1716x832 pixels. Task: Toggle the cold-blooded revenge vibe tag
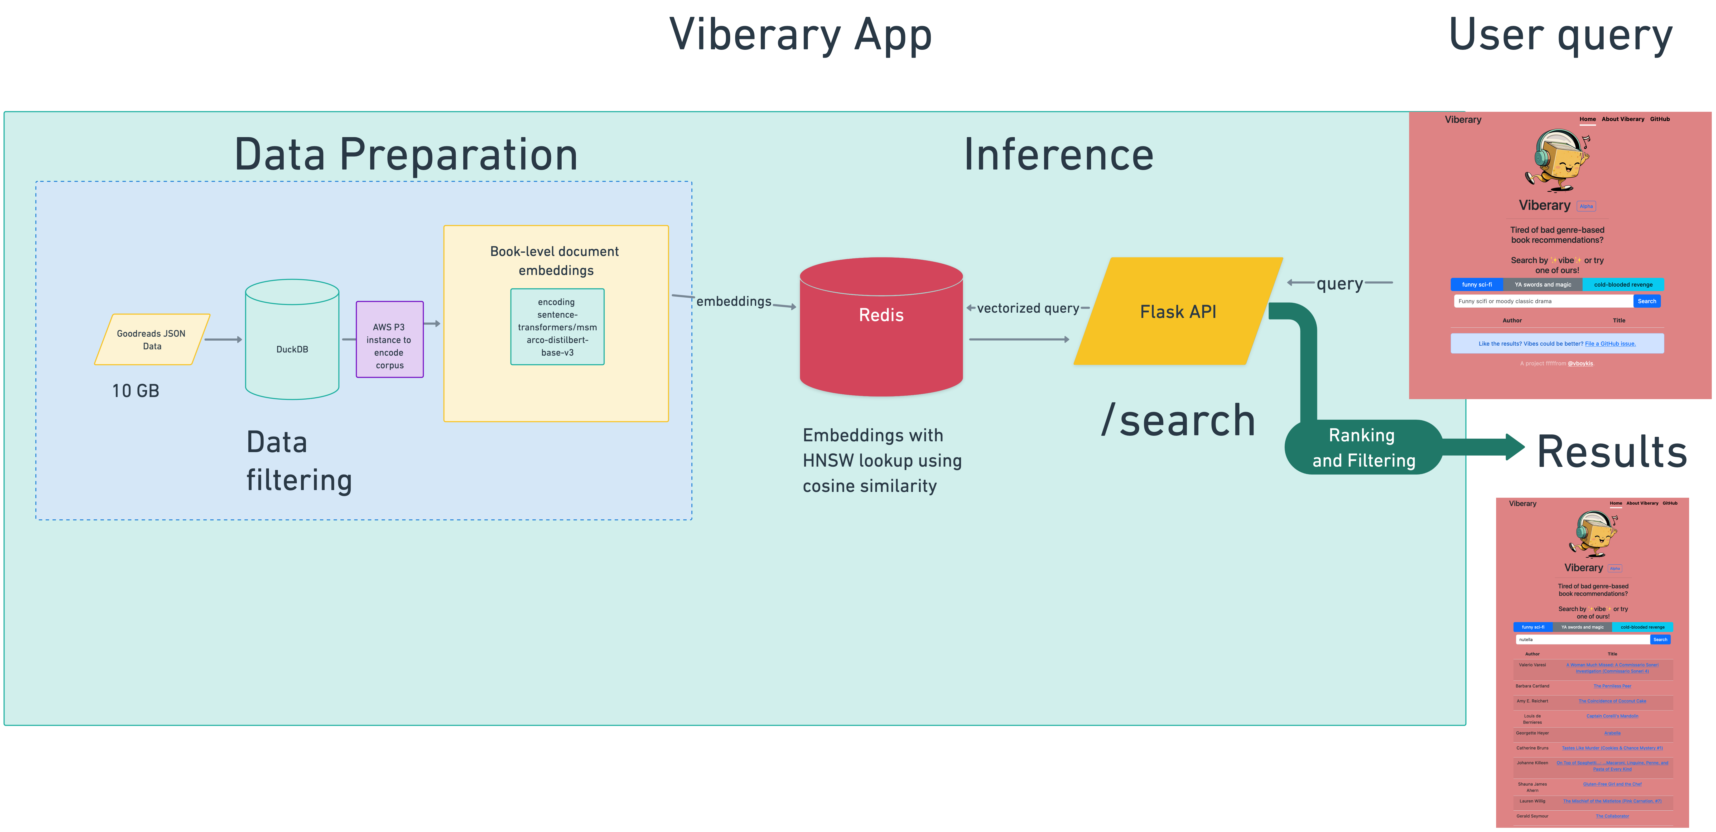pyautogui.click(x=1624, y=285)
